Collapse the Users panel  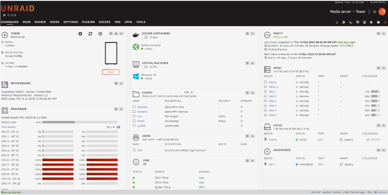coord(253,136)
